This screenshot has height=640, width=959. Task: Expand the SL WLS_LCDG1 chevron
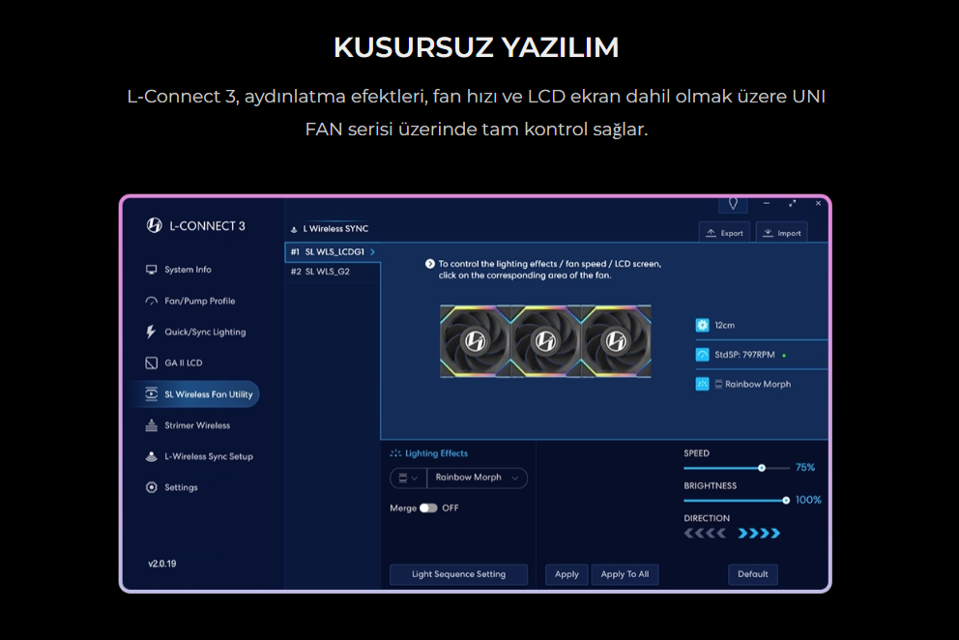pos(372,252)
